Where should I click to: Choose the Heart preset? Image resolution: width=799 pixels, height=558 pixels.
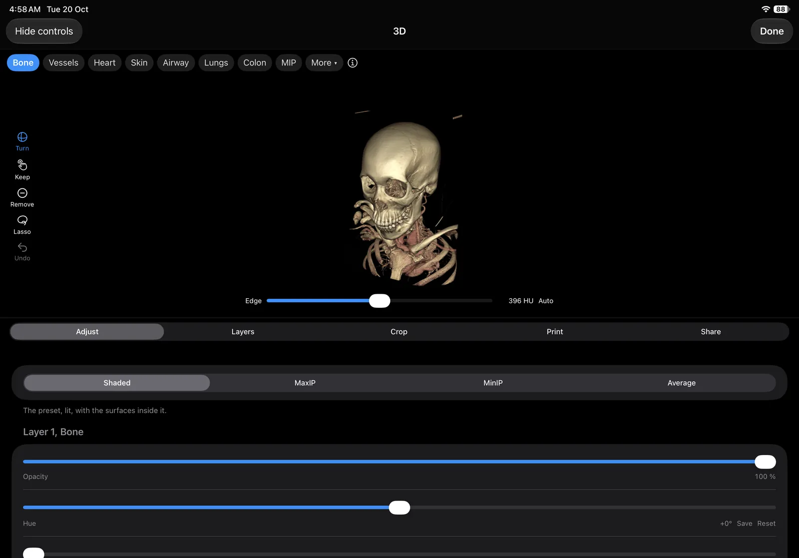[104, 62]
